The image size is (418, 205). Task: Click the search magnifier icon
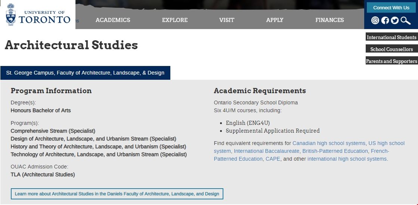pyautogui.click(x=406, y=20)
